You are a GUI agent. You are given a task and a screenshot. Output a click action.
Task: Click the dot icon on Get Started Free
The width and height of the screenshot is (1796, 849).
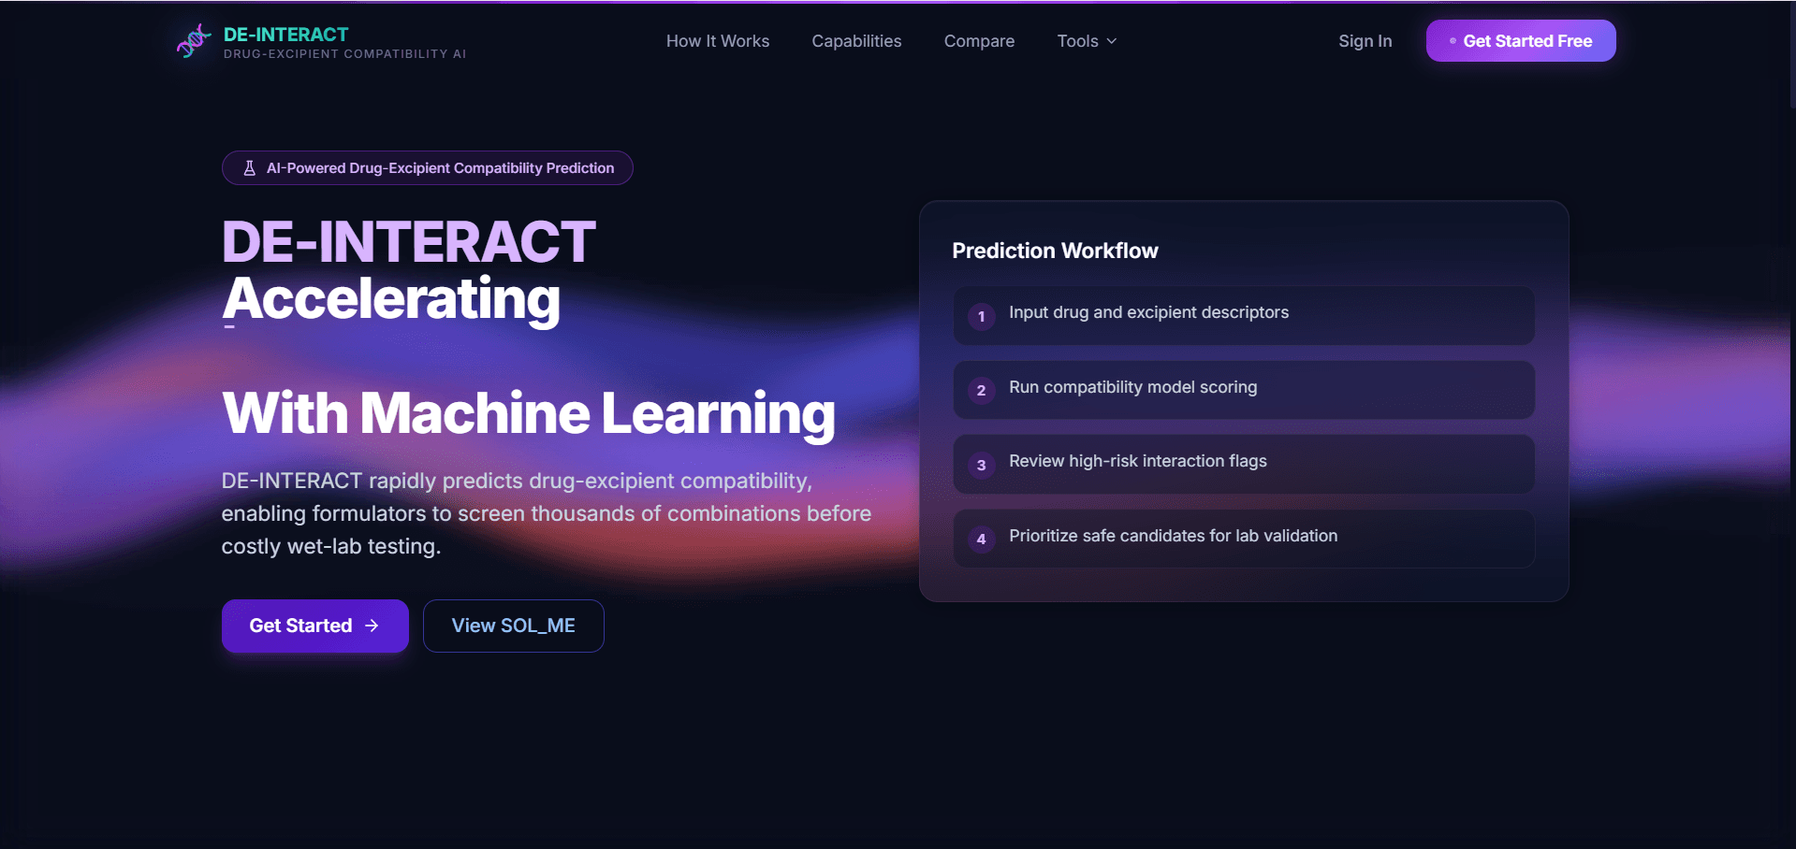point(1453,41)
